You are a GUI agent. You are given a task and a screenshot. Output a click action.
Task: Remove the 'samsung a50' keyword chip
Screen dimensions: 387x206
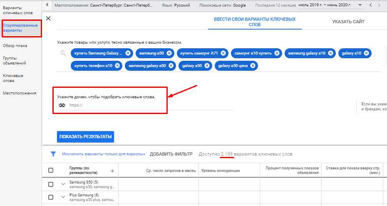pyautogui.click(x=169, y=53)
